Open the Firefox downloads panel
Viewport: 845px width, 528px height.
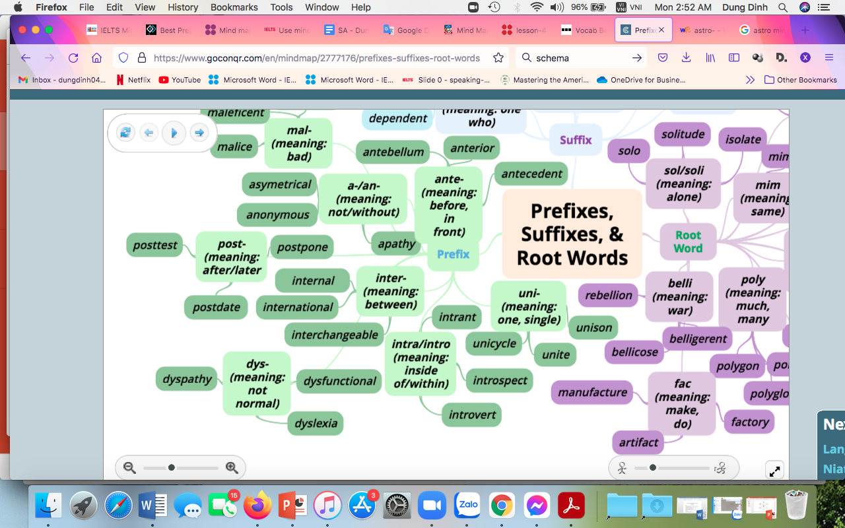pos(686,57)
